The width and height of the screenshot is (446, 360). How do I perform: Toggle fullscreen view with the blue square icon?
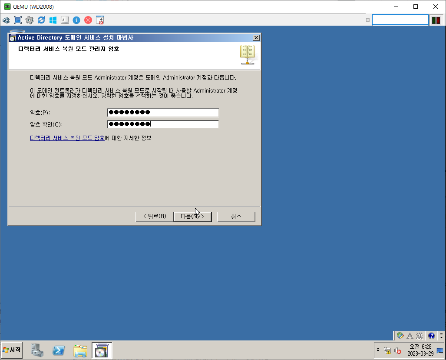point(18,20)
